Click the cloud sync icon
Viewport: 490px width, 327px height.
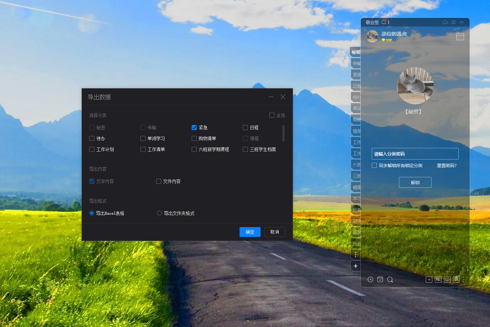tap(445, 22)
